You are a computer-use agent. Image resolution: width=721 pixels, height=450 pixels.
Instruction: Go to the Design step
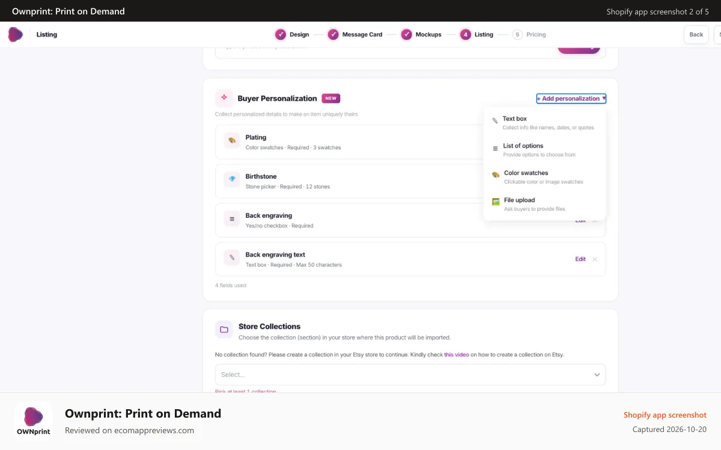point(292,34)
